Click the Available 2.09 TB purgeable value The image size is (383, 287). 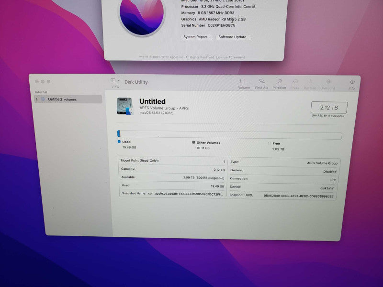[203, 178]
